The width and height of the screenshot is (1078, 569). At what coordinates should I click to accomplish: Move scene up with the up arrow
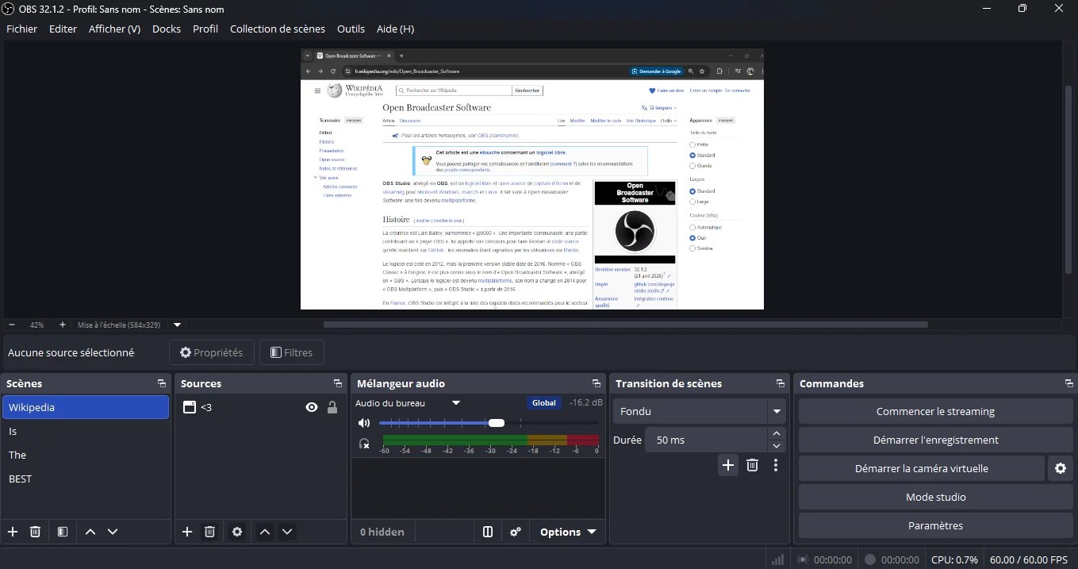[x=90, y=532]
